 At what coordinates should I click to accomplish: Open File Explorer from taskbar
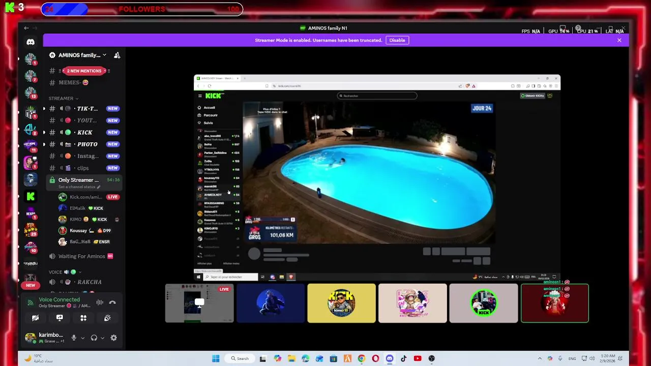(291, 358)
